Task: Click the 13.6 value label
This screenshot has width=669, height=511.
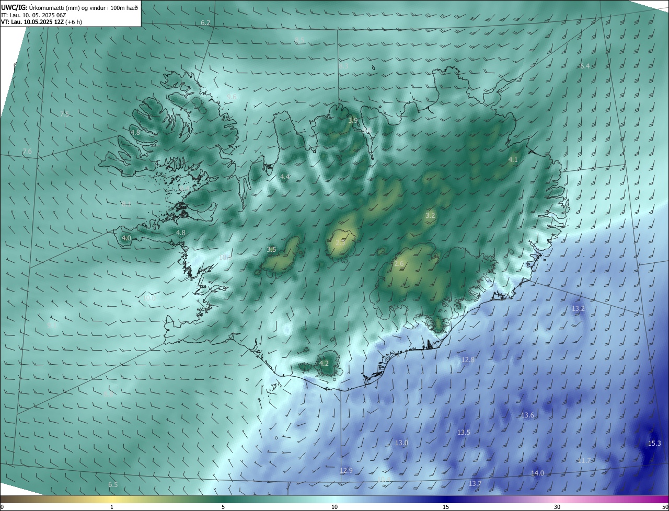Action: (x=527, y=415)
